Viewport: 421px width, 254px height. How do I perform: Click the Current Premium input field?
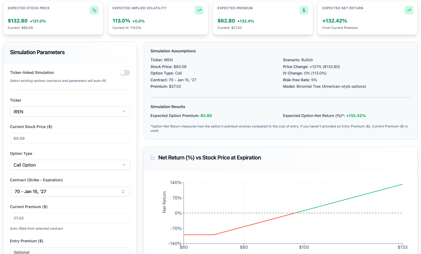tap(70, 218)
